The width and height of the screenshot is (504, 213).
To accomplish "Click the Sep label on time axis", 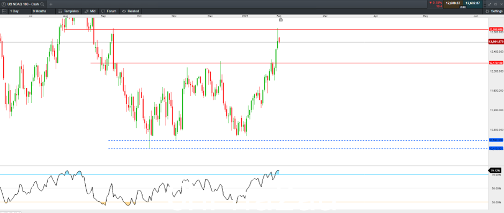I will [103, 16].
